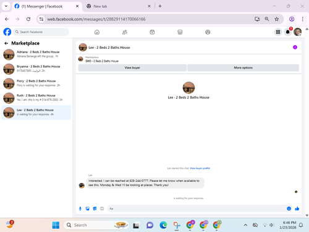The image size is (309, 232).
Task: Click the Search Facebook field
Action: click(x=41, y=32)
